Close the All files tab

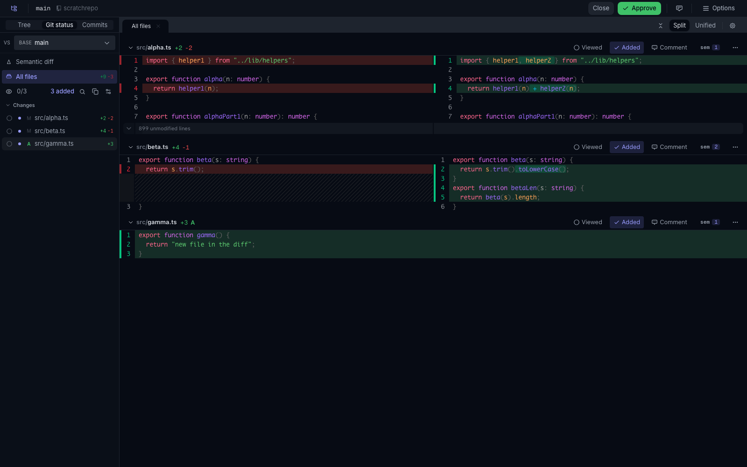pyautogui.click(x=158, y=26)
